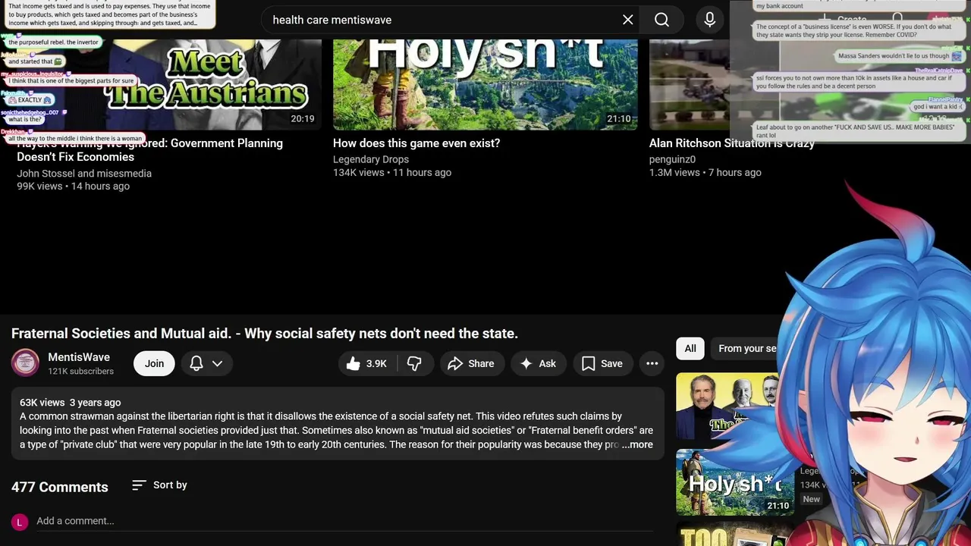Open the Hayek's Warning video title
This screenshot has width=971, height=546.
150,150
